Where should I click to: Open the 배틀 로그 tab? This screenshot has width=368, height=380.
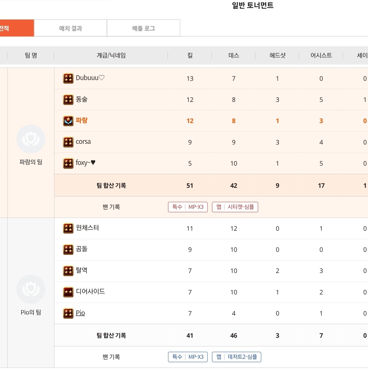point(143,28)
